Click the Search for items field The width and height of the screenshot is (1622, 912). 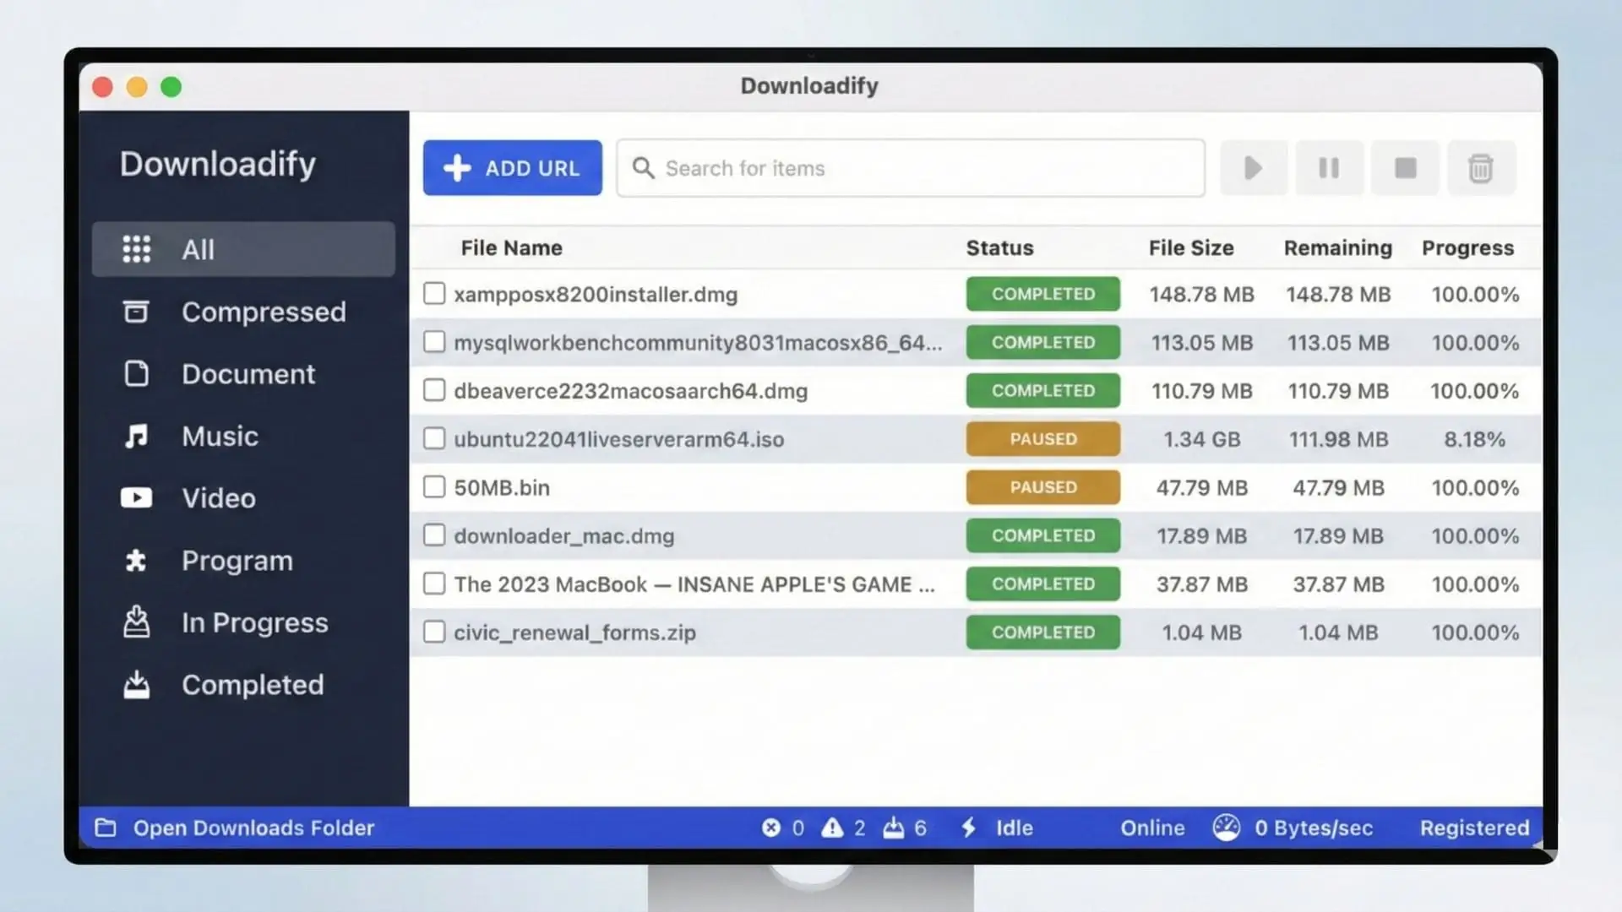point(911,168)
